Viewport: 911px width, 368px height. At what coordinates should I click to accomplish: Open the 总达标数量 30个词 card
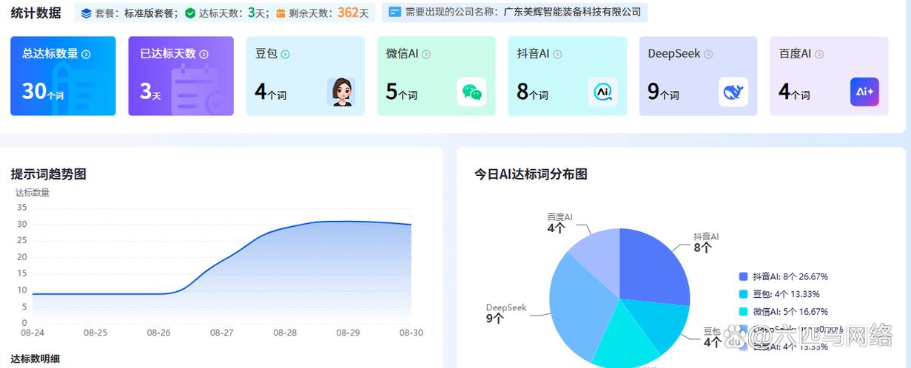[63, 76]
